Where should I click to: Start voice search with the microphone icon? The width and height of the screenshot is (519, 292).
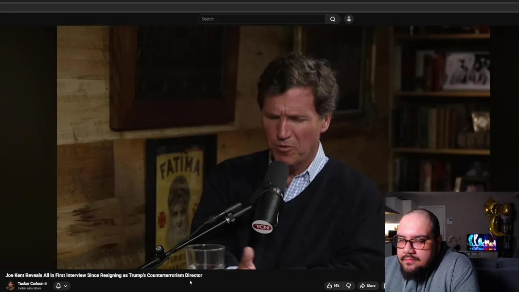click(349, 19)
